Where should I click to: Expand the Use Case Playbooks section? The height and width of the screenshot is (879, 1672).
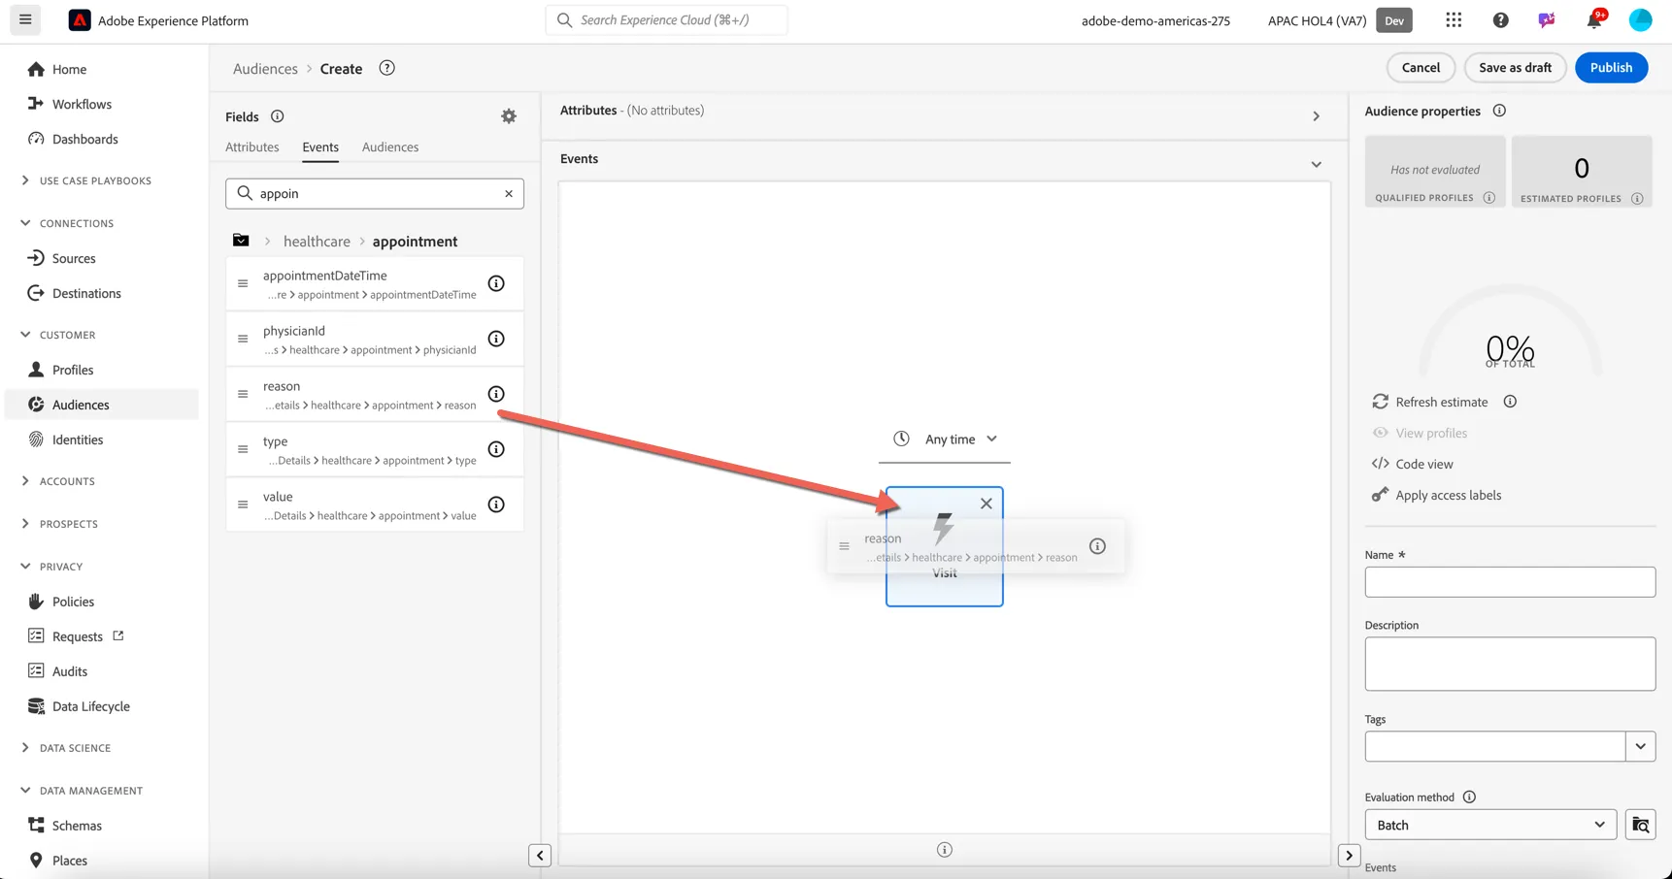(87, 180)
